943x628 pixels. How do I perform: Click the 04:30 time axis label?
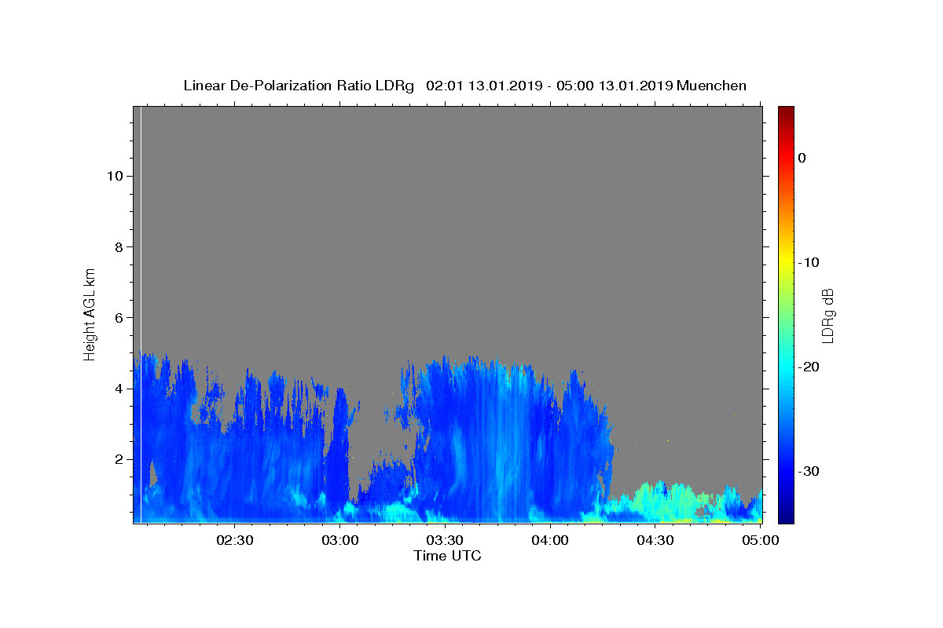pos(655,540)
